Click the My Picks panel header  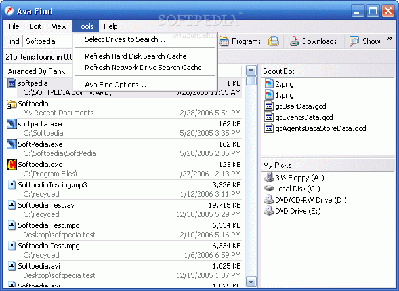point(278,165)
